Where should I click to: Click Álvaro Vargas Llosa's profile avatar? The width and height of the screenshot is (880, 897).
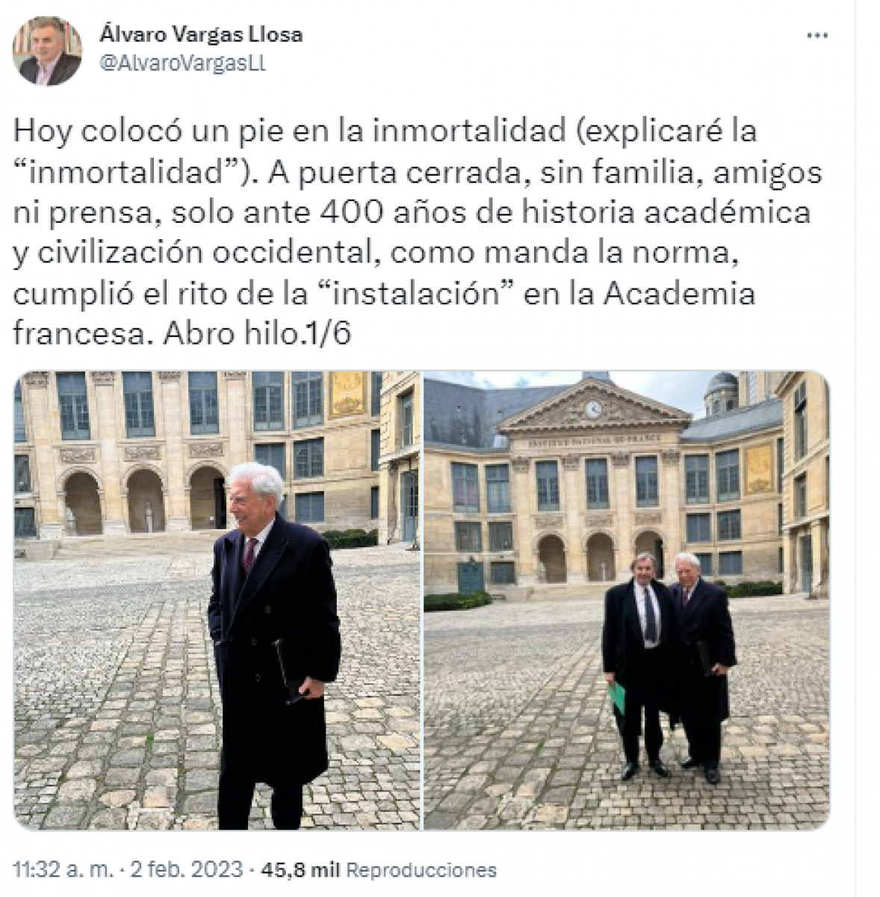point(46,50)
